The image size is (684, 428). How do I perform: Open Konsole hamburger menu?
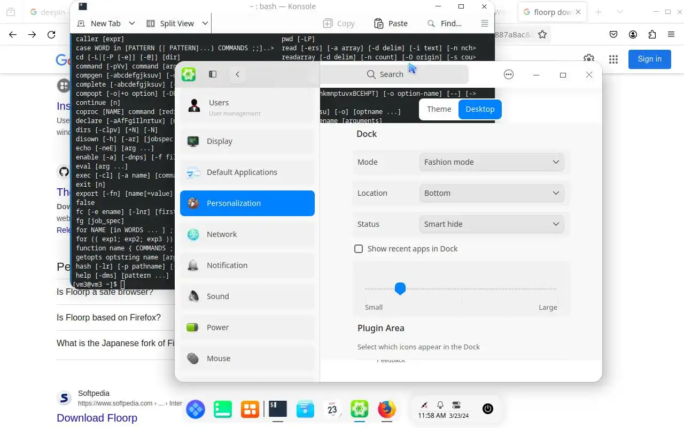tap(485, 24)
